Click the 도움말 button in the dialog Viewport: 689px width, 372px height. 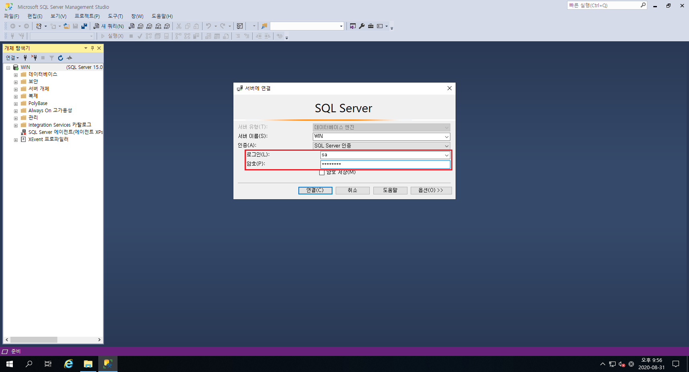390,190
